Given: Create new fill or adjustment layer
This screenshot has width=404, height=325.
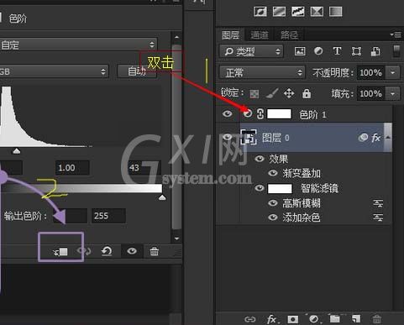Looking at the screenshot, I should pos(314,319).
